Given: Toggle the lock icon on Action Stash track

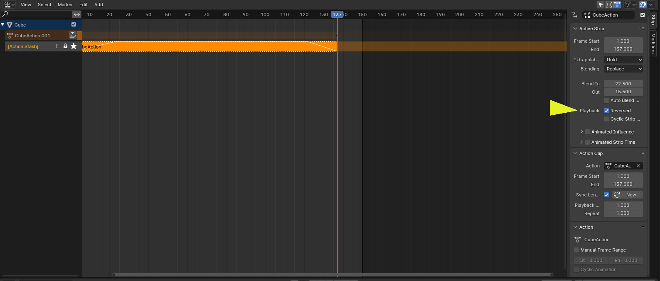Looking at the screenshot, I should click(65, 46).
